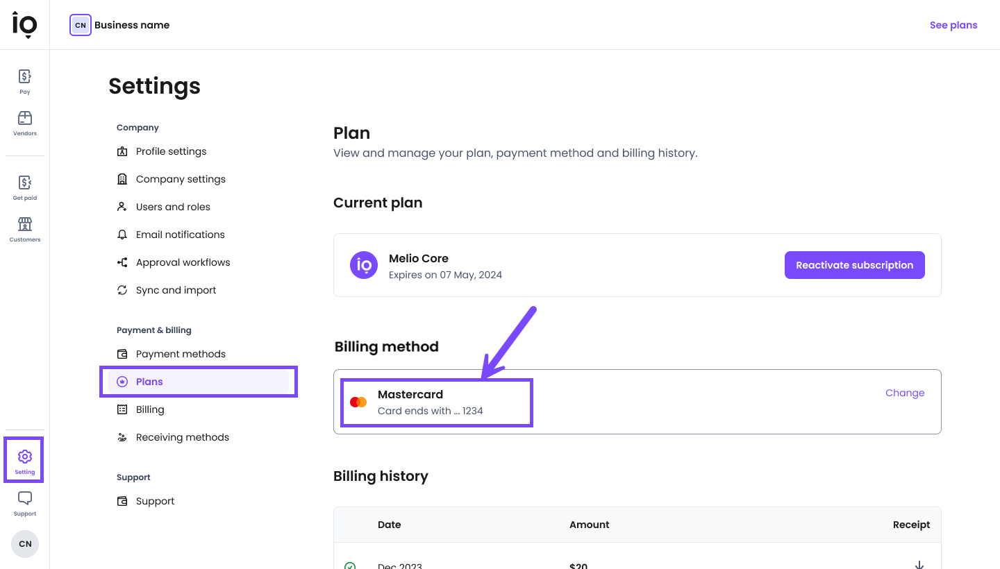Image resolution: width=1000 pixels, height=569 pixels.
Task: Click the Payment methods wallet icon
Action: [x=122, y=354]
